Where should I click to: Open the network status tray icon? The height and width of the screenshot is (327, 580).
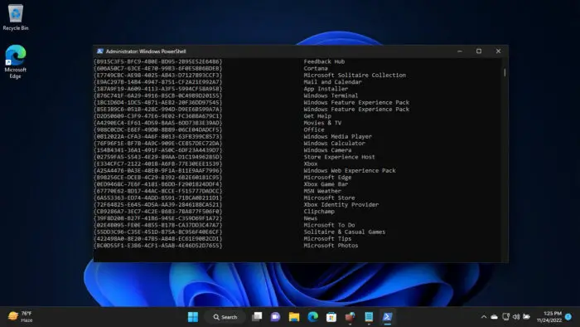(505, 317)
